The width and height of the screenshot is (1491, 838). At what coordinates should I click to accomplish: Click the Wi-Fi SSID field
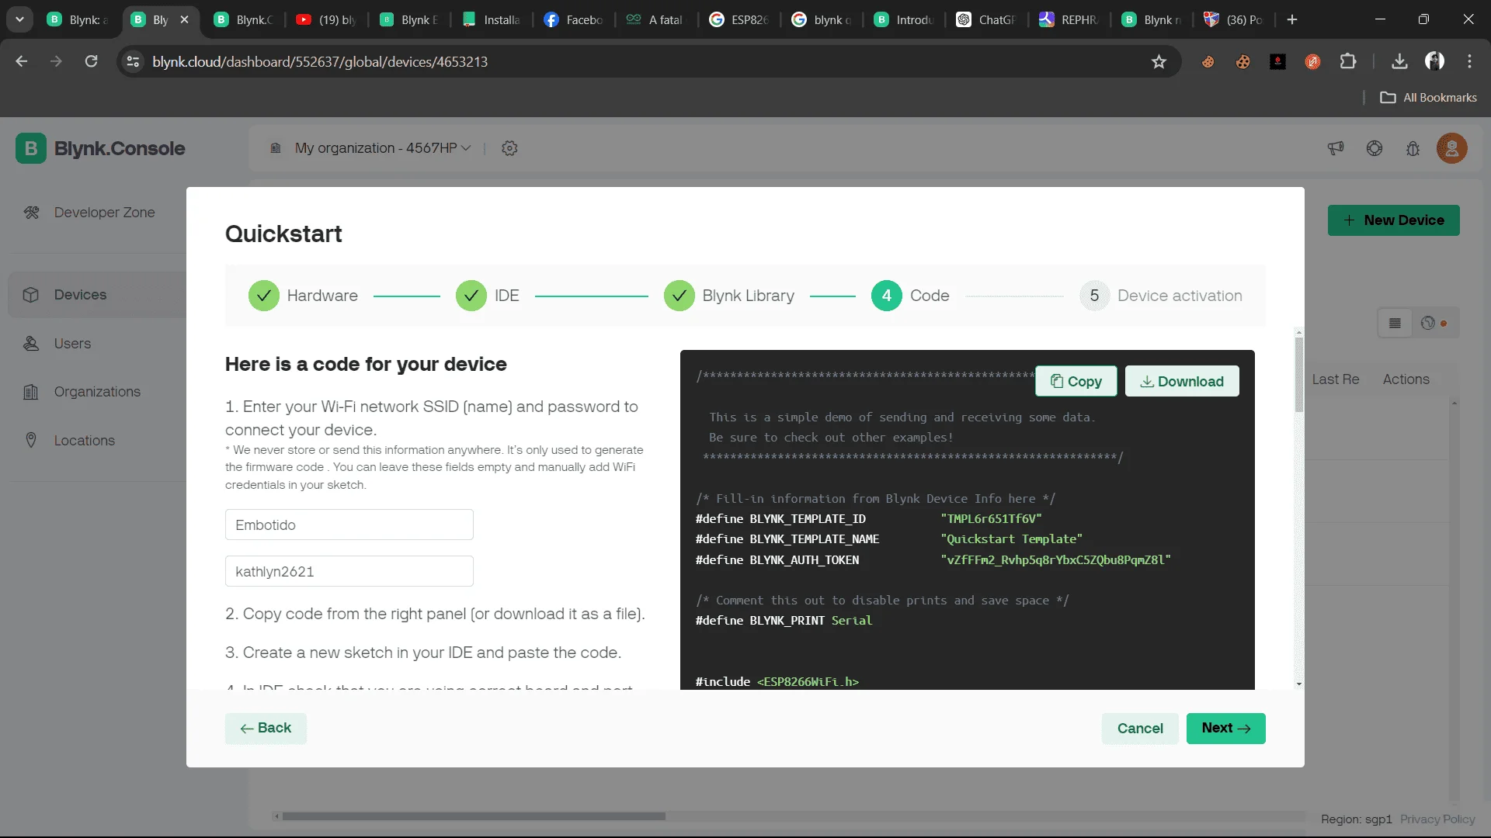349,525
